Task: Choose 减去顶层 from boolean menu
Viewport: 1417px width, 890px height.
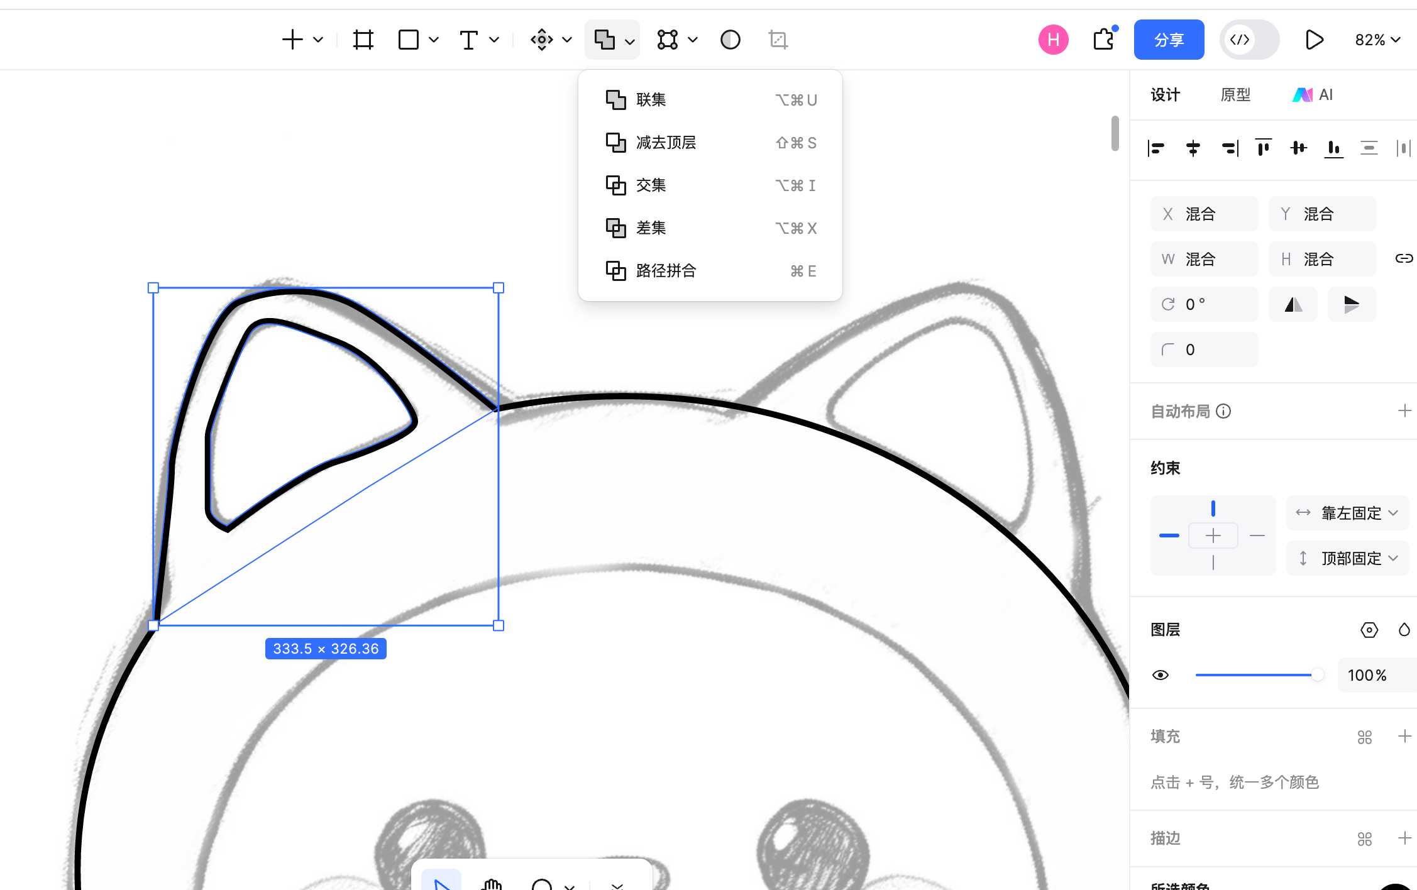Action: [666, 143]
